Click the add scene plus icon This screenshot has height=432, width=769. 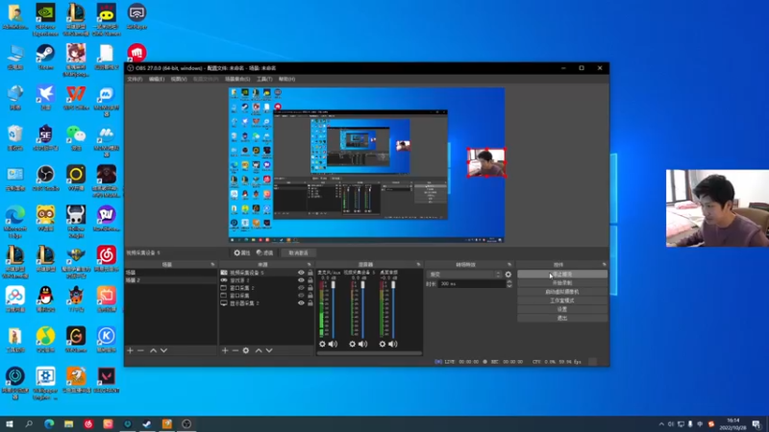click(130, 350)
